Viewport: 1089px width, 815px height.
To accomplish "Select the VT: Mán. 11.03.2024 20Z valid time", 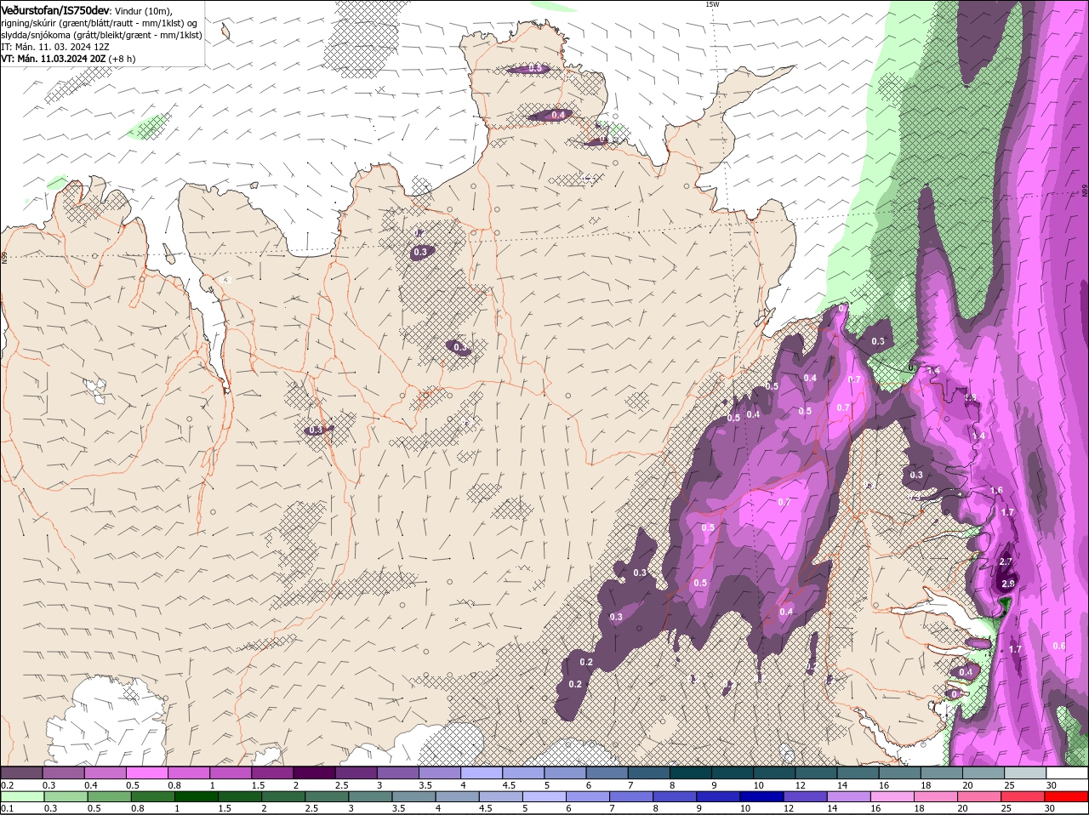I will point(54,59).
